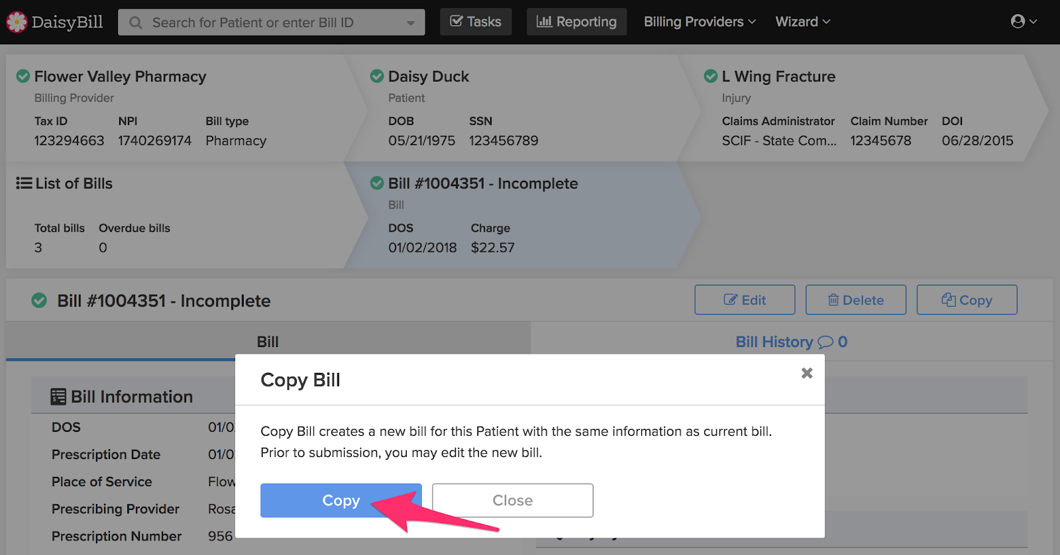
Task: Click the Edit bill button
Action: [745, 300]
